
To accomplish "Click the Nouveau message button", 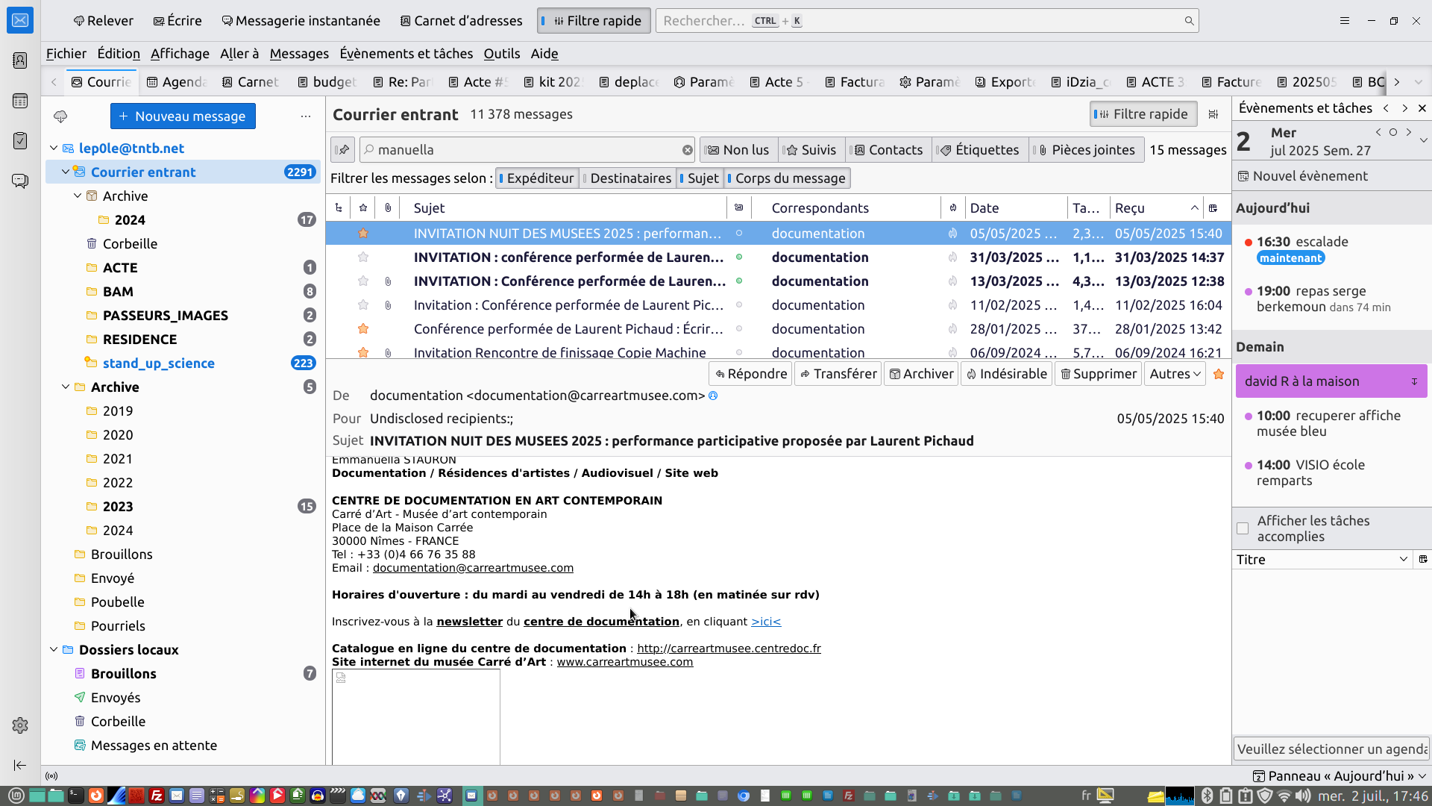I will 183,116.
